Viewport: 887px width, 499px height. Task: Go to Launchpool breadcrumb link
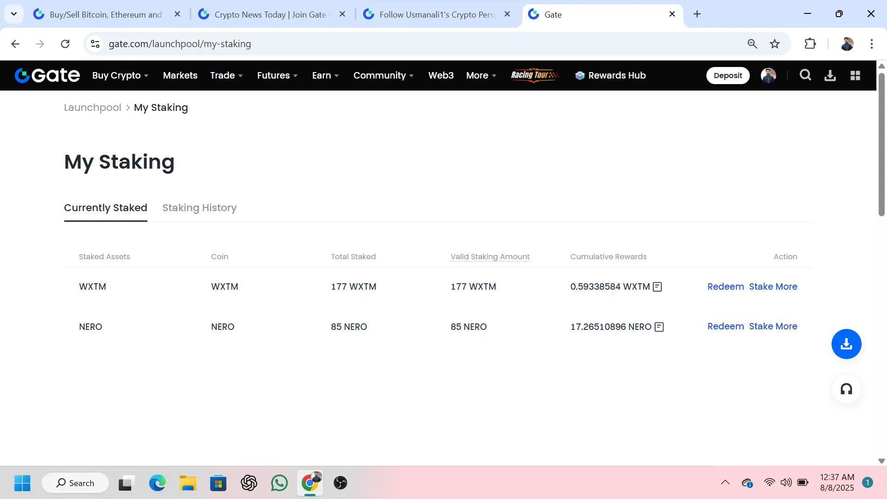(92, 108)
